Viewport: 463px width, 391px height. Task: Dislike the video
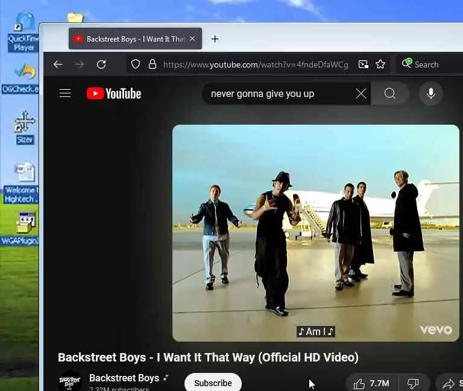413,383
